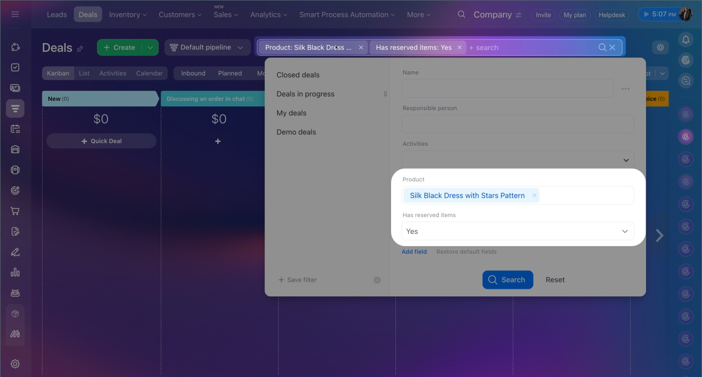This screenshot has height=377, width=702.
Task: Pin the Deals page using pin icon
Action: 80,49
